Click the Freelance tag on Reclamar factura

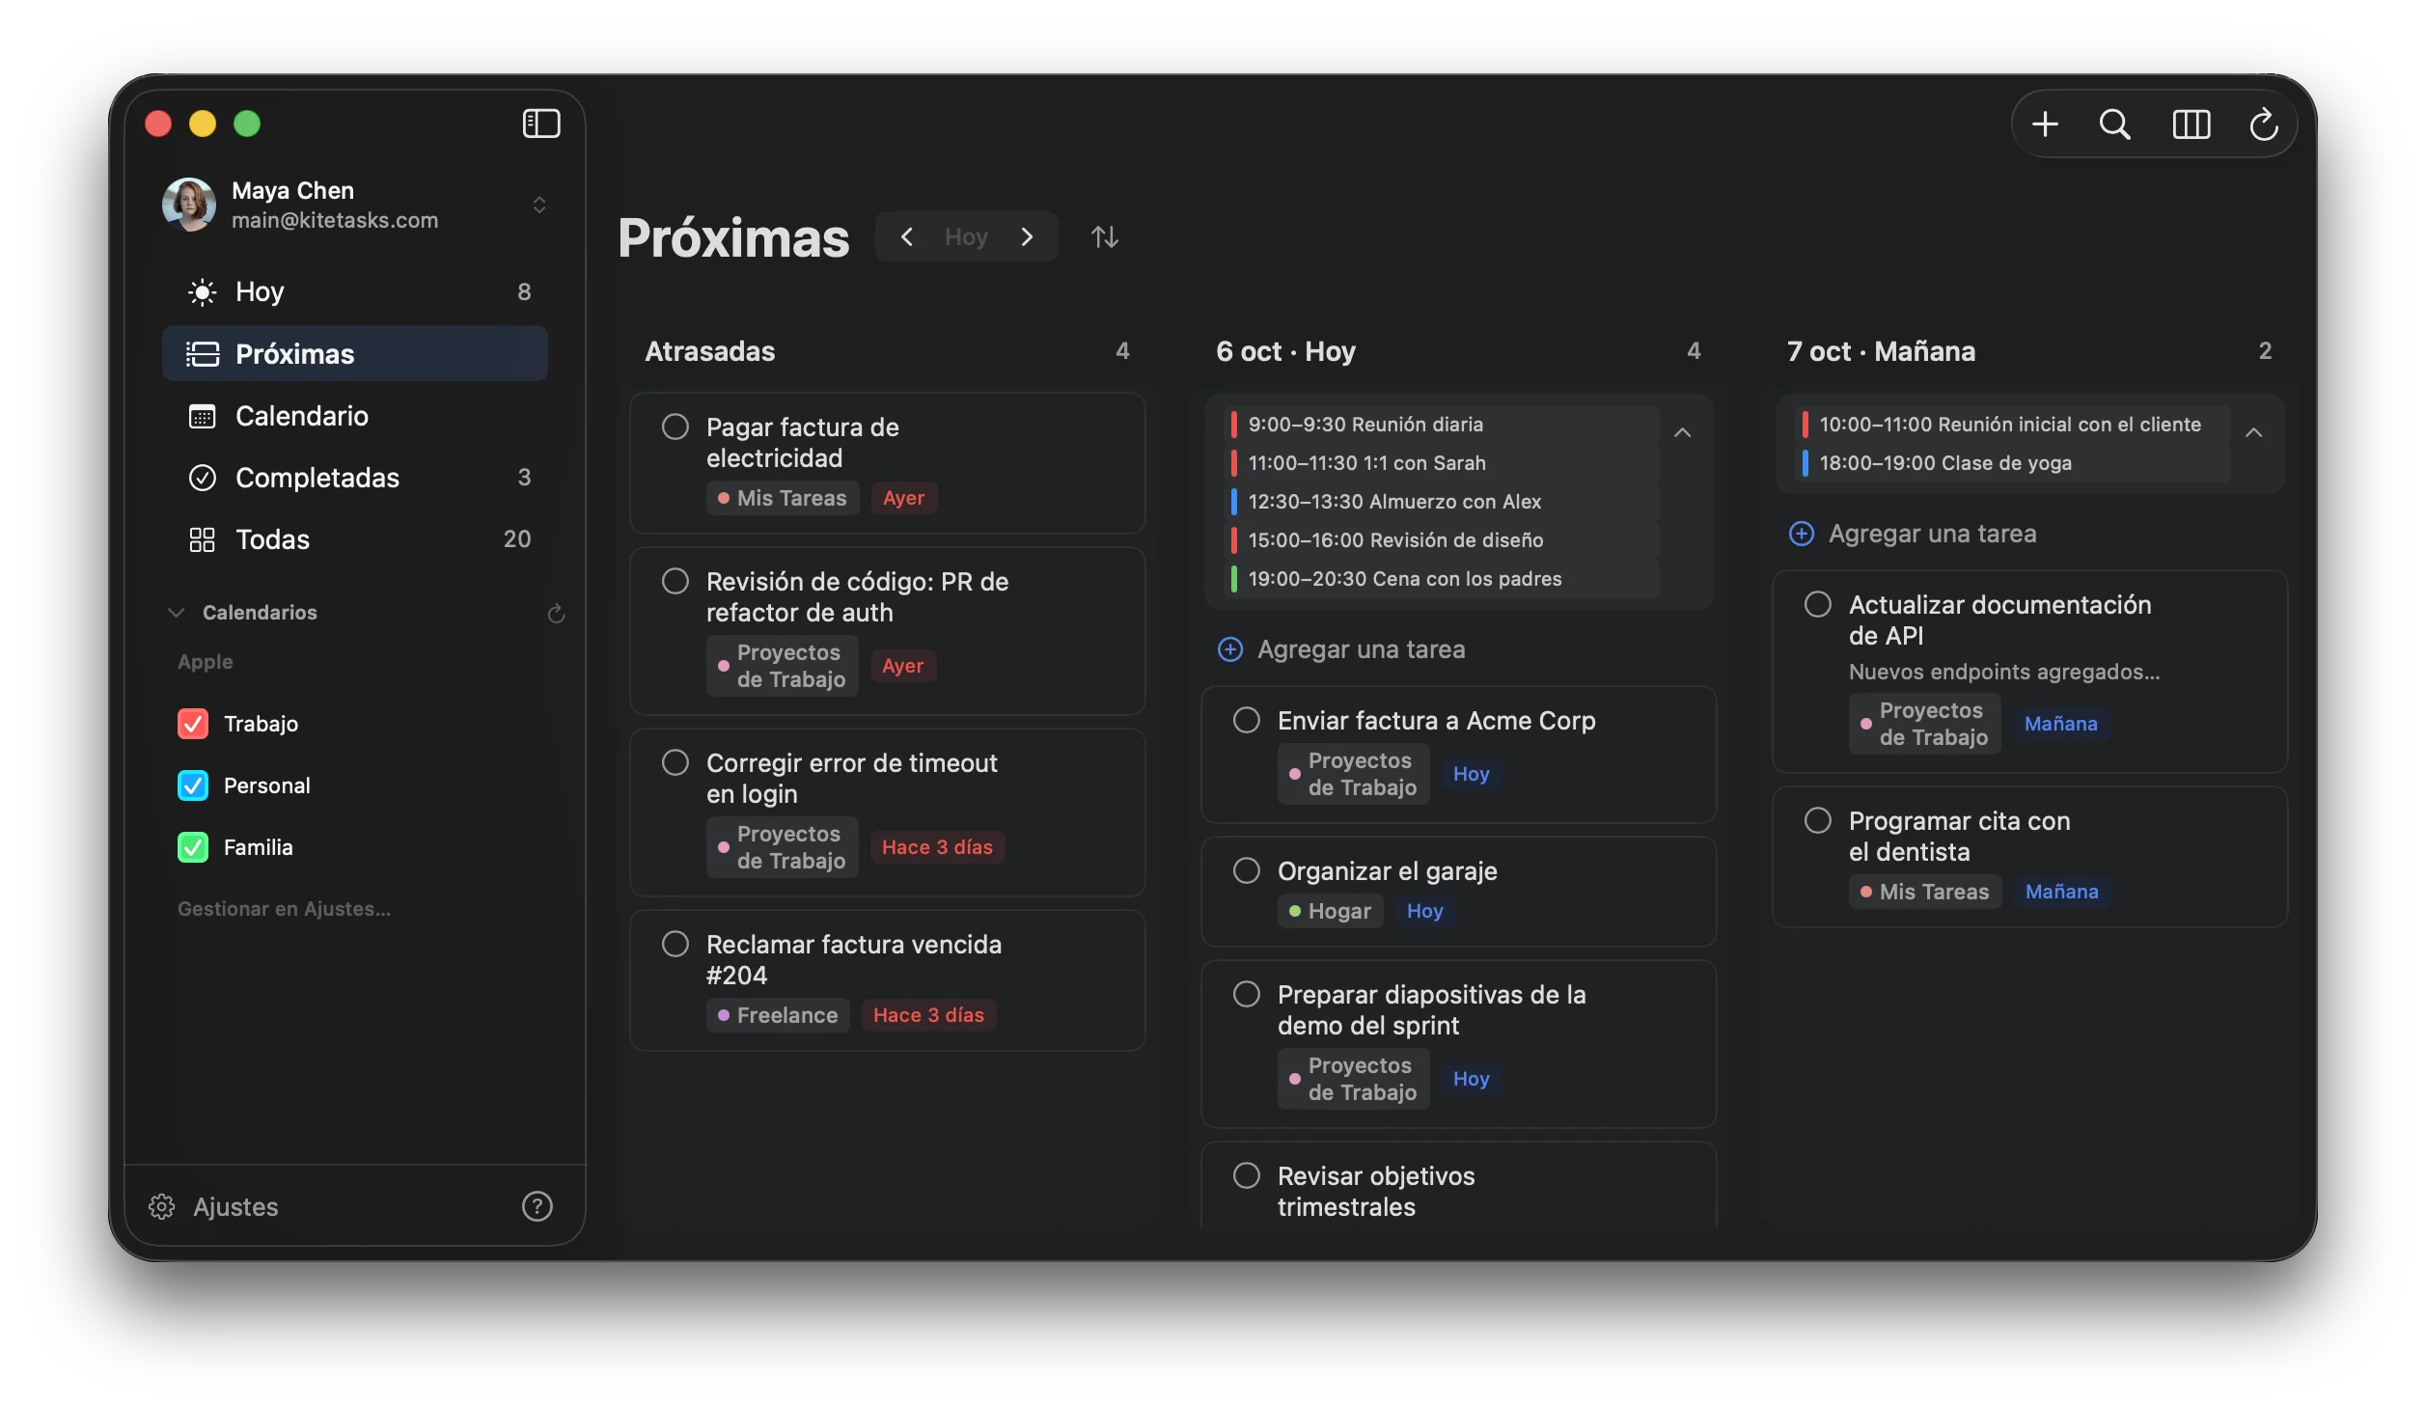778,1015
